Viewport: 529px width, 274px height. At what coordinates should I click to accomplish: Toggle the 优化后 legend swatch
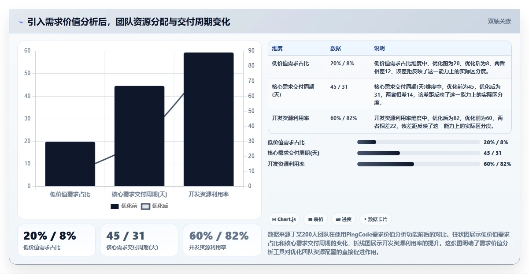coord(145,206)
